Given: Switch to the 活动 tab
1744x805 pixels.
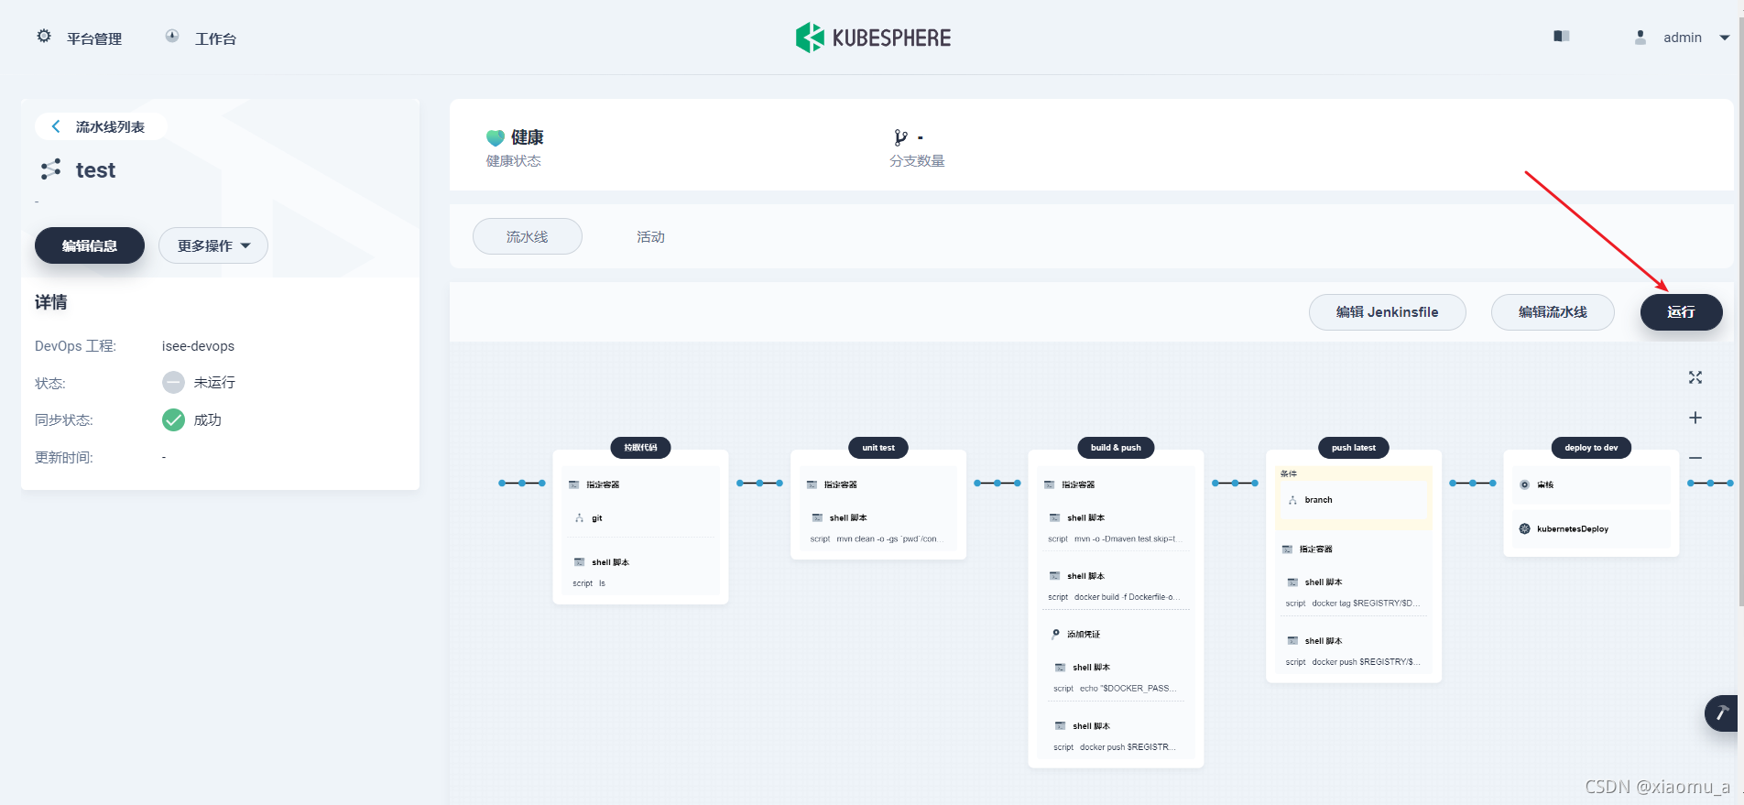Looking at the screenshot, I should pyautogui.click(x=650, y=236).
